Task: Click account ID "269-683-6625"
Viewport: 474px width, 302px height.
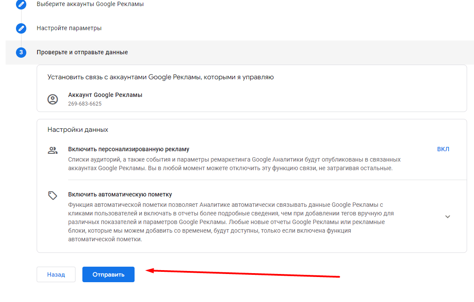Action: click(x=85, y=103)
